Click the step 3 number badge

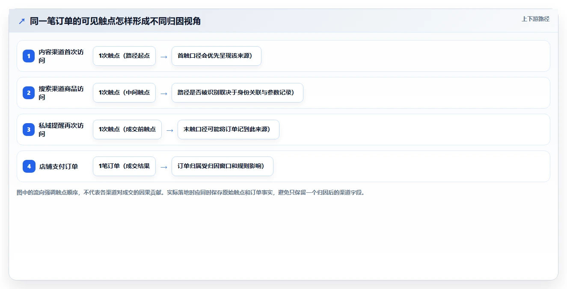(x=29, y=130)
